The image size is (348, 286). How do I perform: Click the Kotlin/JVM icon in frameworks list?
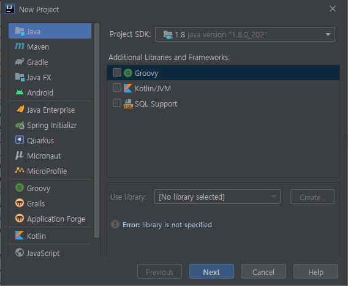pyautogui.click(x=128, y=88)
